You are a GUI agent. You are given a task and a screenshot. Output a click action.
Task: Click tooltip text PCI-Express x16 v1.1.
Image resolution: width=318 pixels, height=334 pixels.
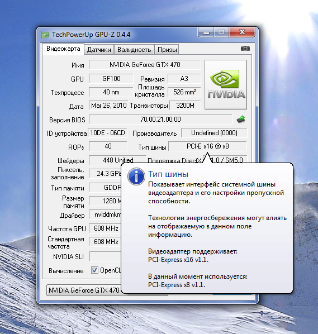click(x=178, y=260)
